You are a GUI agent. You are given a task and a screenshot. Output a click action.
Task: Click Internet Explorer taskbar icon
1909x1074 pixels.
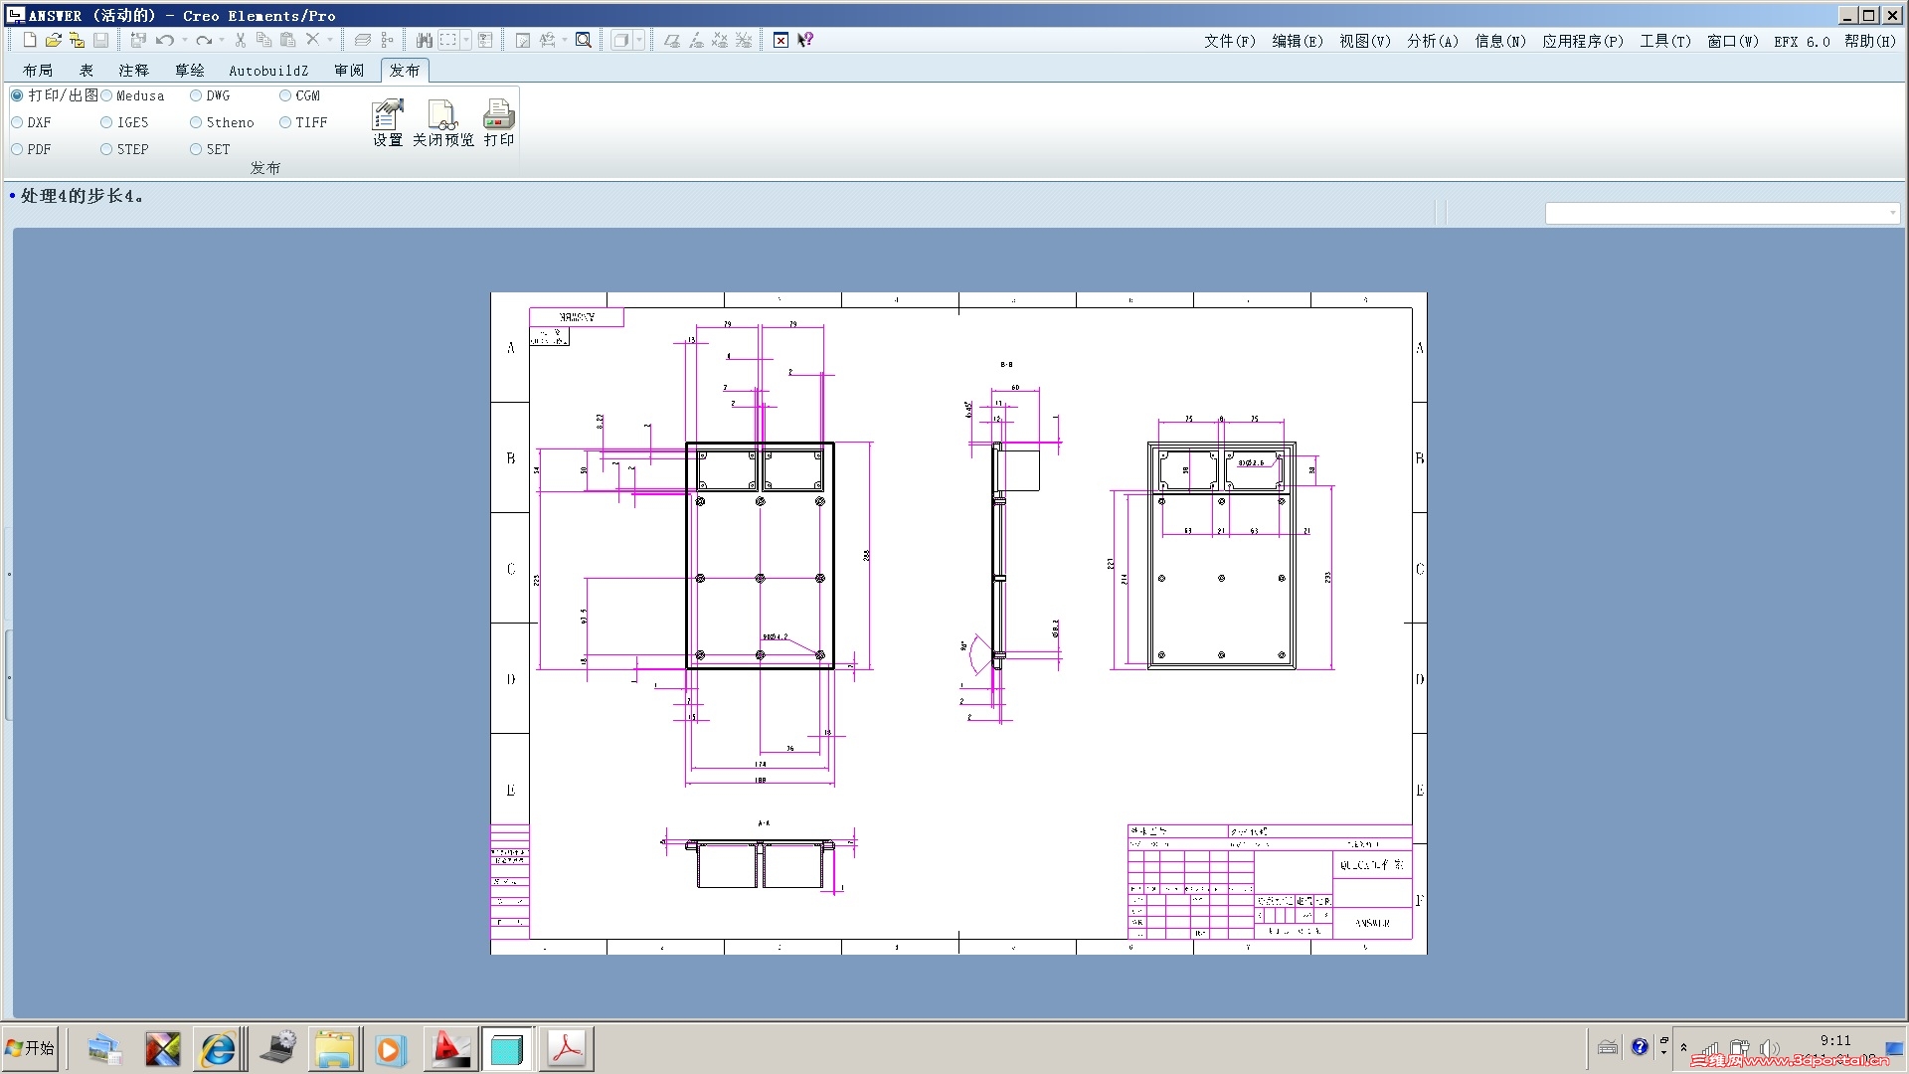[x=218, y=1049]
